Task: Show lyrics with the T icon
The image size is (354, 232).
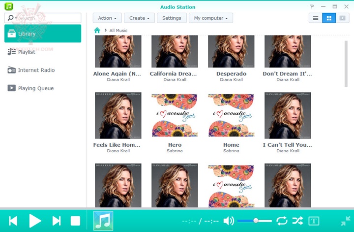Action: (x=314, y=221)
